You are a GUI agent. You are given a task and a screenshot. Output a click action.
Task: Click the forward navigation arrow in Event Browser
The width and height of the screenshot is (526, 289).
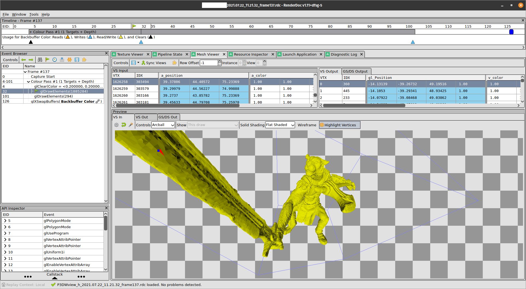(x=31, y=60)
